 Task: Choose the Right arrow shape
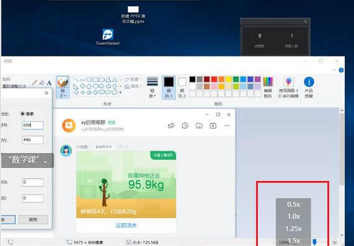102,86
